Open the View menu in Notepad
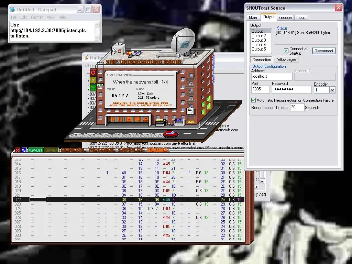 (x=51, y=17)
